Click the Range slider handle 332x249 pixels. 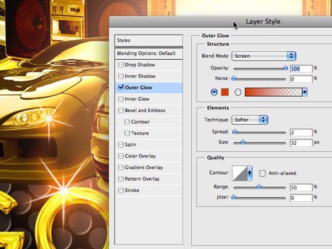tap(259, 187)
